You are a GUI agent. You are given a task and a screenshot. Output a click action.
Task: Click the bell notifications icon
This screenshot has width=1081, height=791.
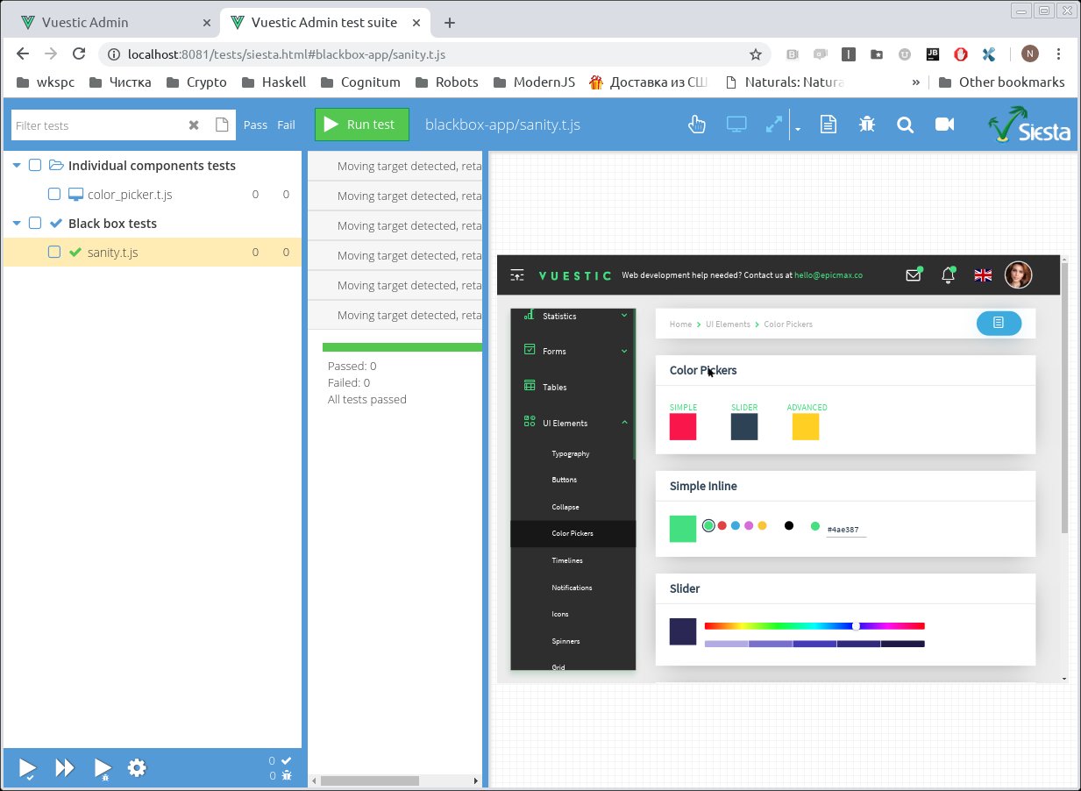pyautogui.click(x=948, y=275)
